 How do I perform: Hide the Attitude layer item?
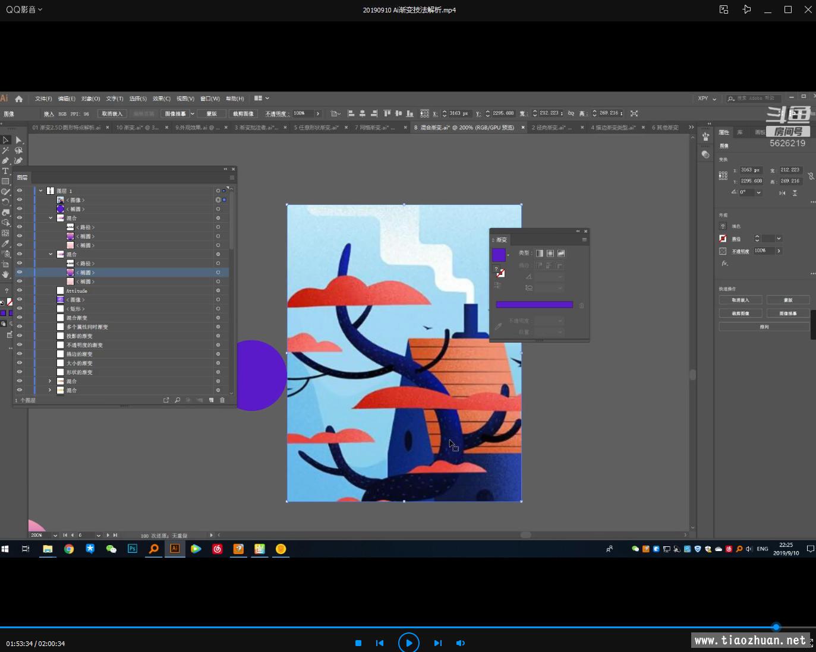pos(20,290)
